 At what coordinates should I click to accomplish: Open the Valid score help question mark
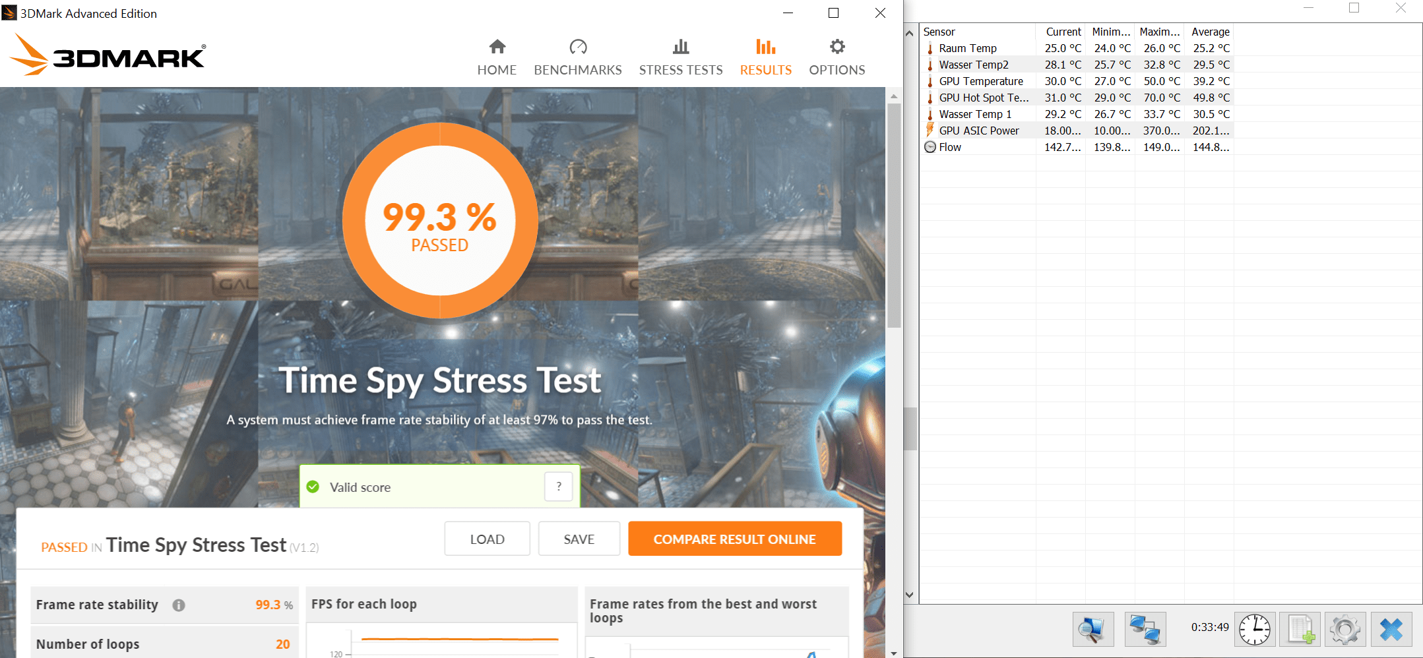pyautogui.click(x=559, y=487)
